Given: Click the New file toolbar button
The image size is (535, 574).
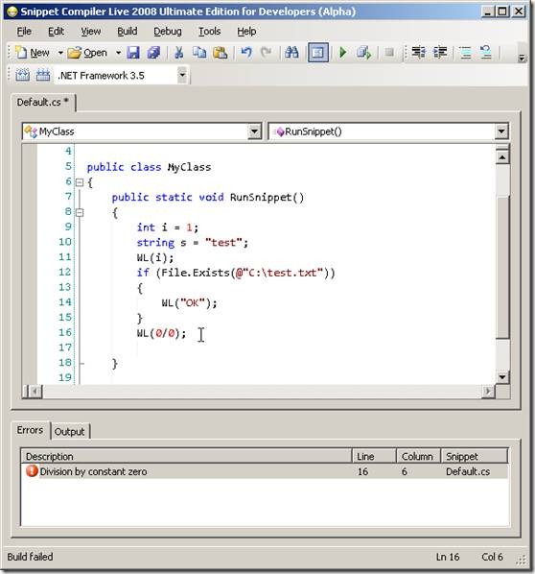Looking at the screenshot, I should tap(33, 53).
